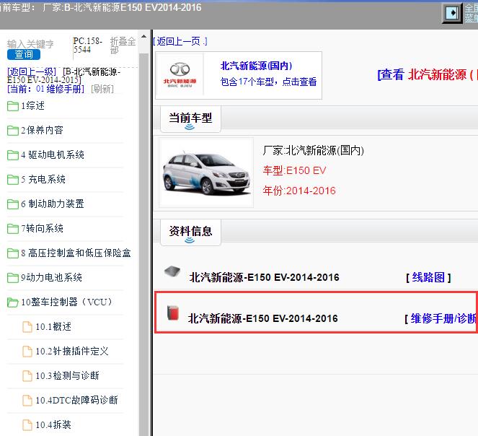
Task: Click the 返回上一级 link in sidebar
Action: pos(32,71)
